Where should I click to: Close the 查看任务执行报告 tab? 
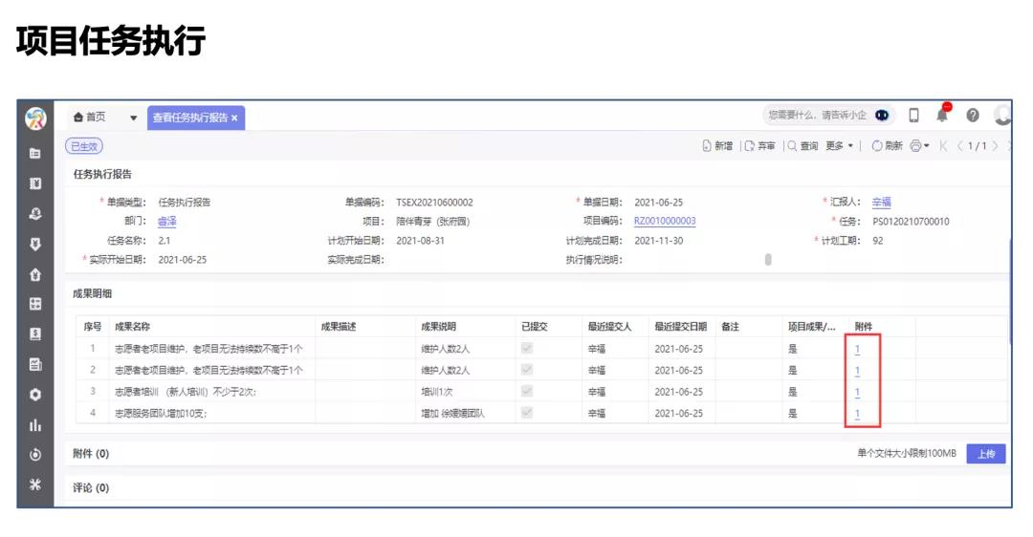pos(234,118)
